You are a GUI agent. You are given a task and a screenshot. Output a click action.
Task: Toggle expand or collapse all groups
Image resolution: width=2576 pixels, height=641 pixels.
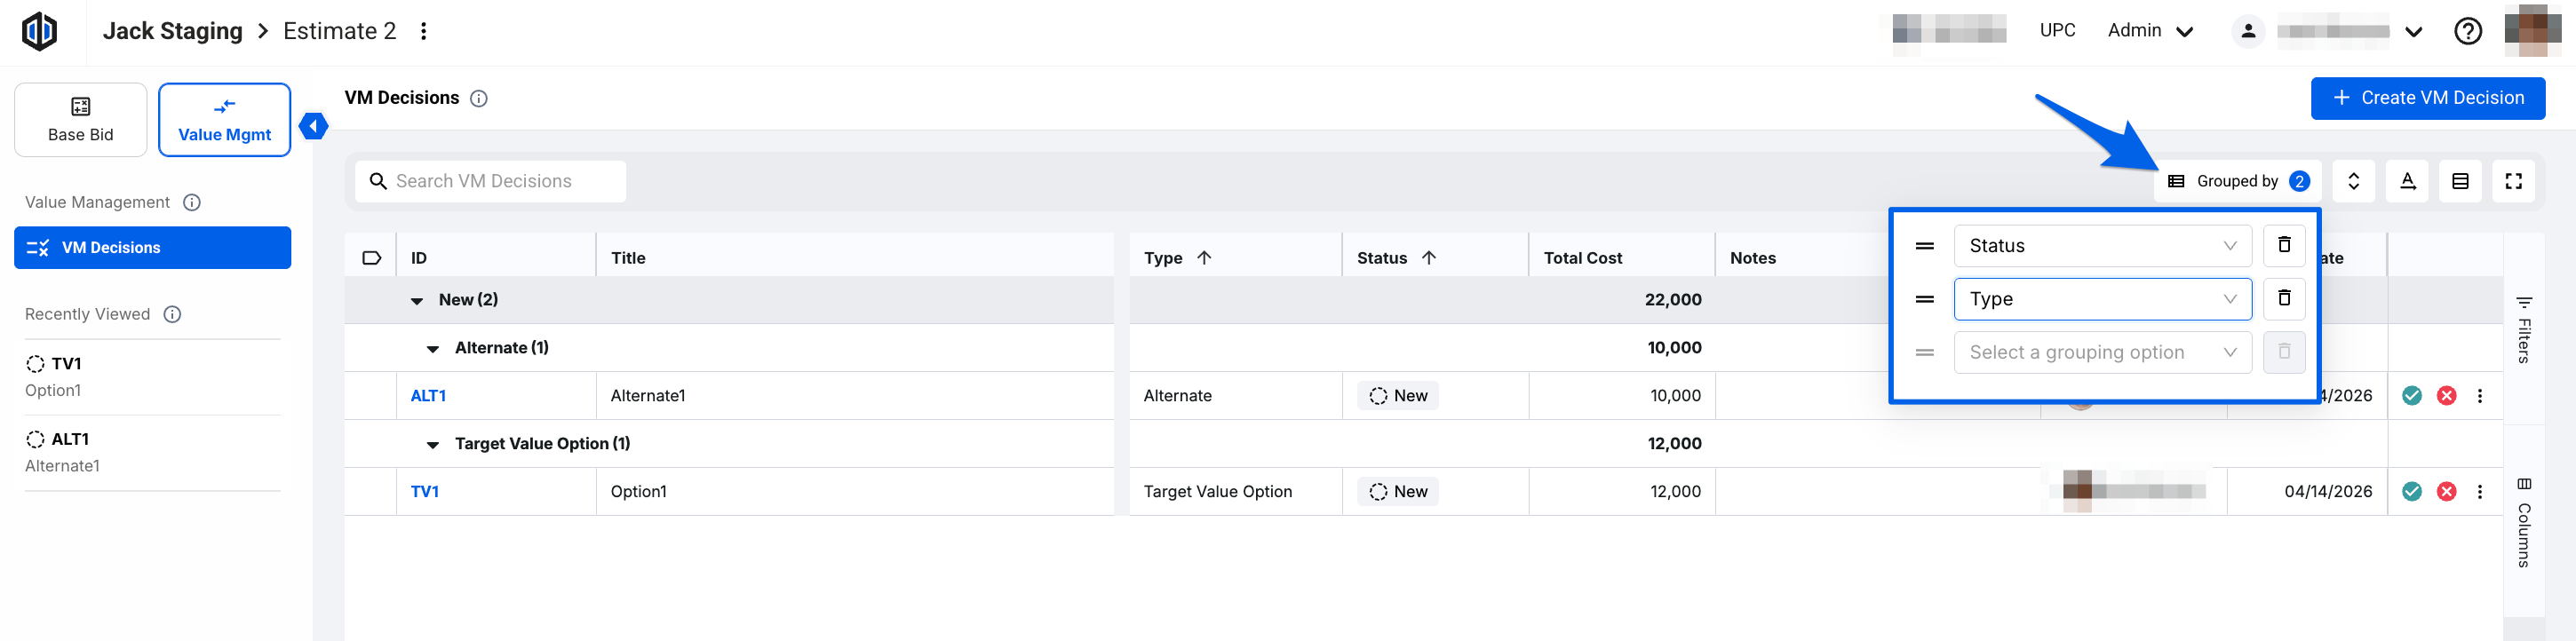click(2353, 181)
